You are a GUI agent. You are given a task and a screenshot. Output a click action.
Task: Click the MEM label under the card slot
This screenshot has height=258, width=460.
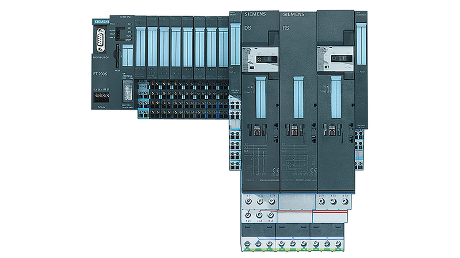(117, 71)
